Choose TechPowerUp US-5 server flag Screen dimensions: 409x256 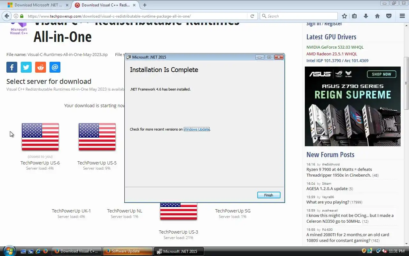pos(97,137)
